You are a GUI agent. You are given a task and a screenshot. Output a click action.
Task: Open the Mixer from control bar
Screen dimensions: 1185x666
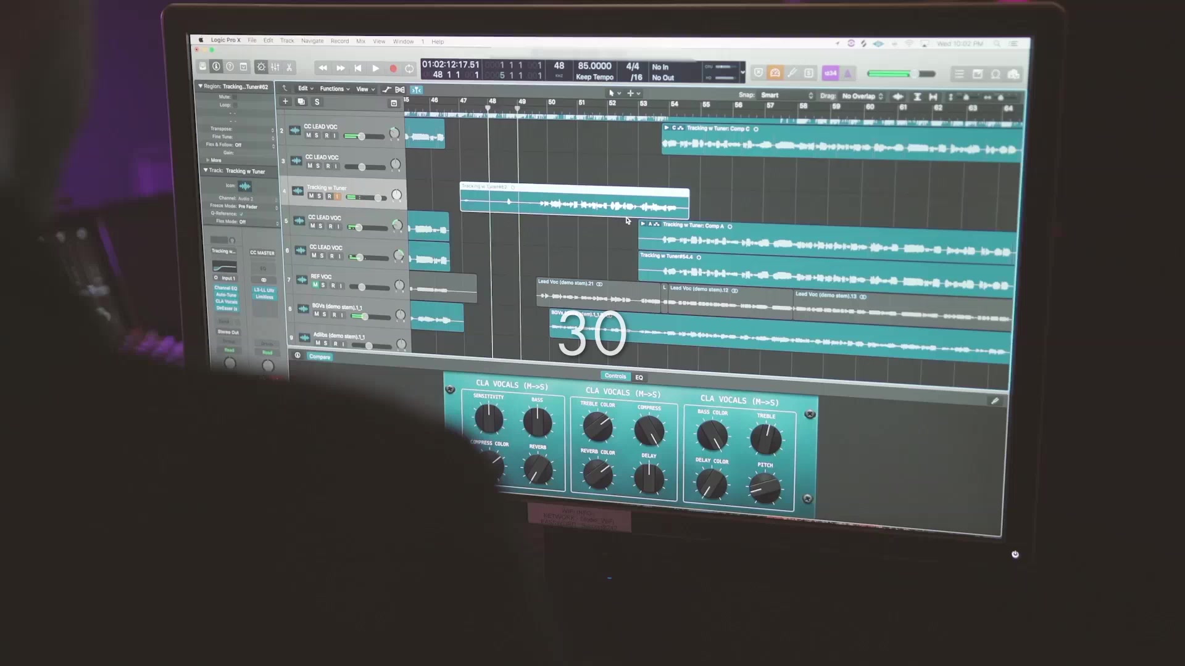click(x=275, y=67)
